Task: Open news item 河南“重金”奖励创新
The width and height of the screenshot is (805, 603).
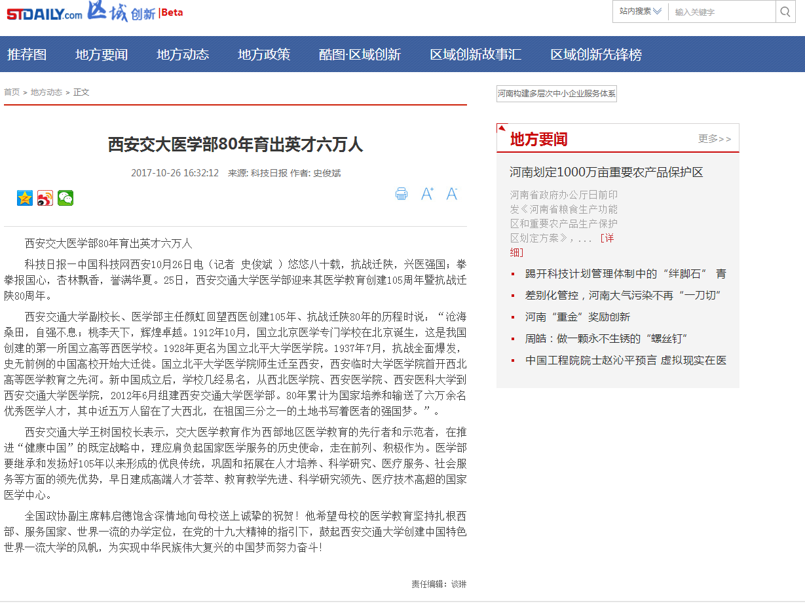Action: click(x=577, y=317)
